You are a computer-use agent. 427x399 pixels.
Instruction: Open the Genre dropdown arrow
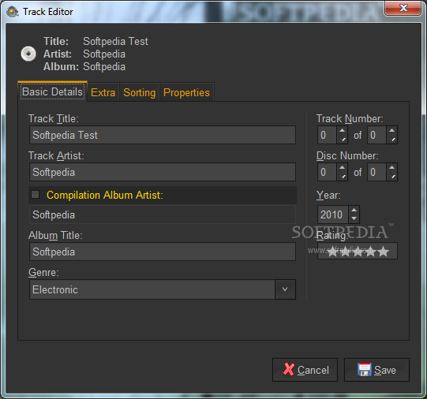pyautogui.click(x=285, y=289)
